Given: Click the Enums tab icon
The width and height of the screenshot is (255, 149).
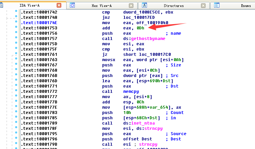Looking at the screenshot, I should tap(217, 5).
